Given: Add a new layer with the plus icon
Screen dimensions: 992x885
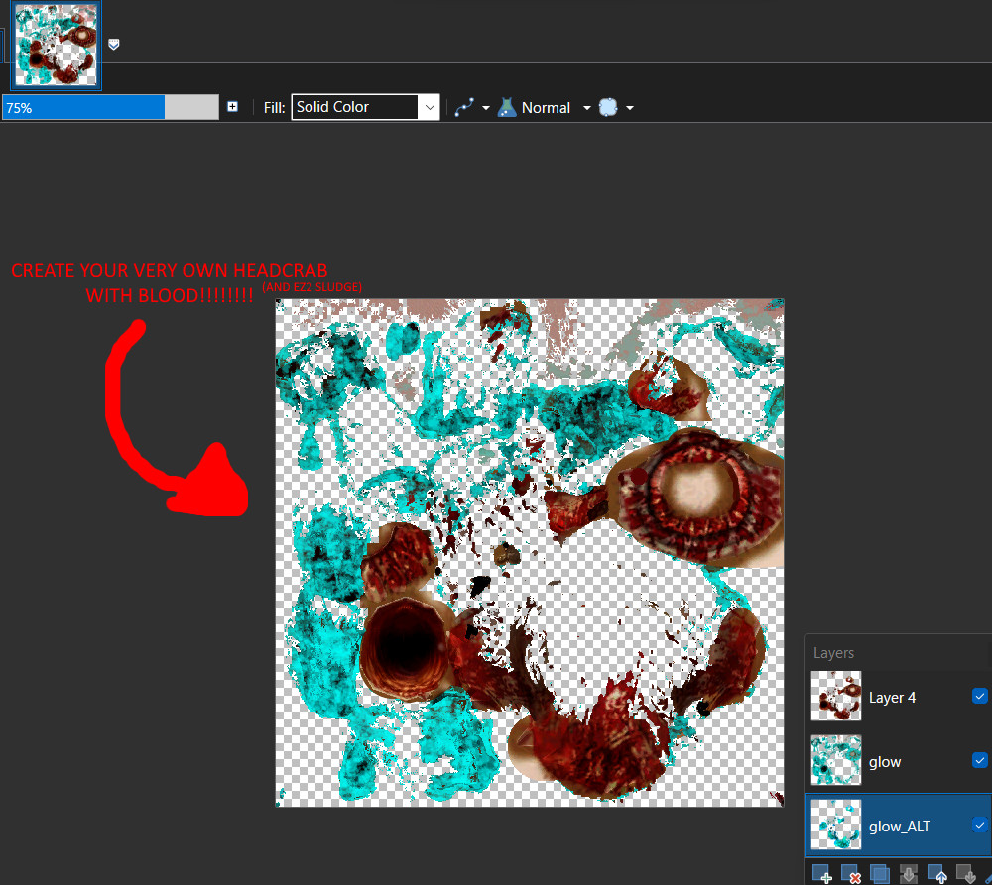Looking at the screenshot, I should [x=820, y=872].
